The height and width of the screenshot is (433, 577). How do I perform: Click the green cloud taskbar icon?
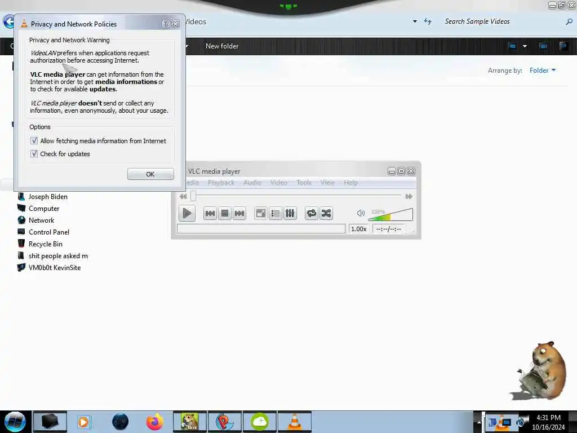(260, 422)
